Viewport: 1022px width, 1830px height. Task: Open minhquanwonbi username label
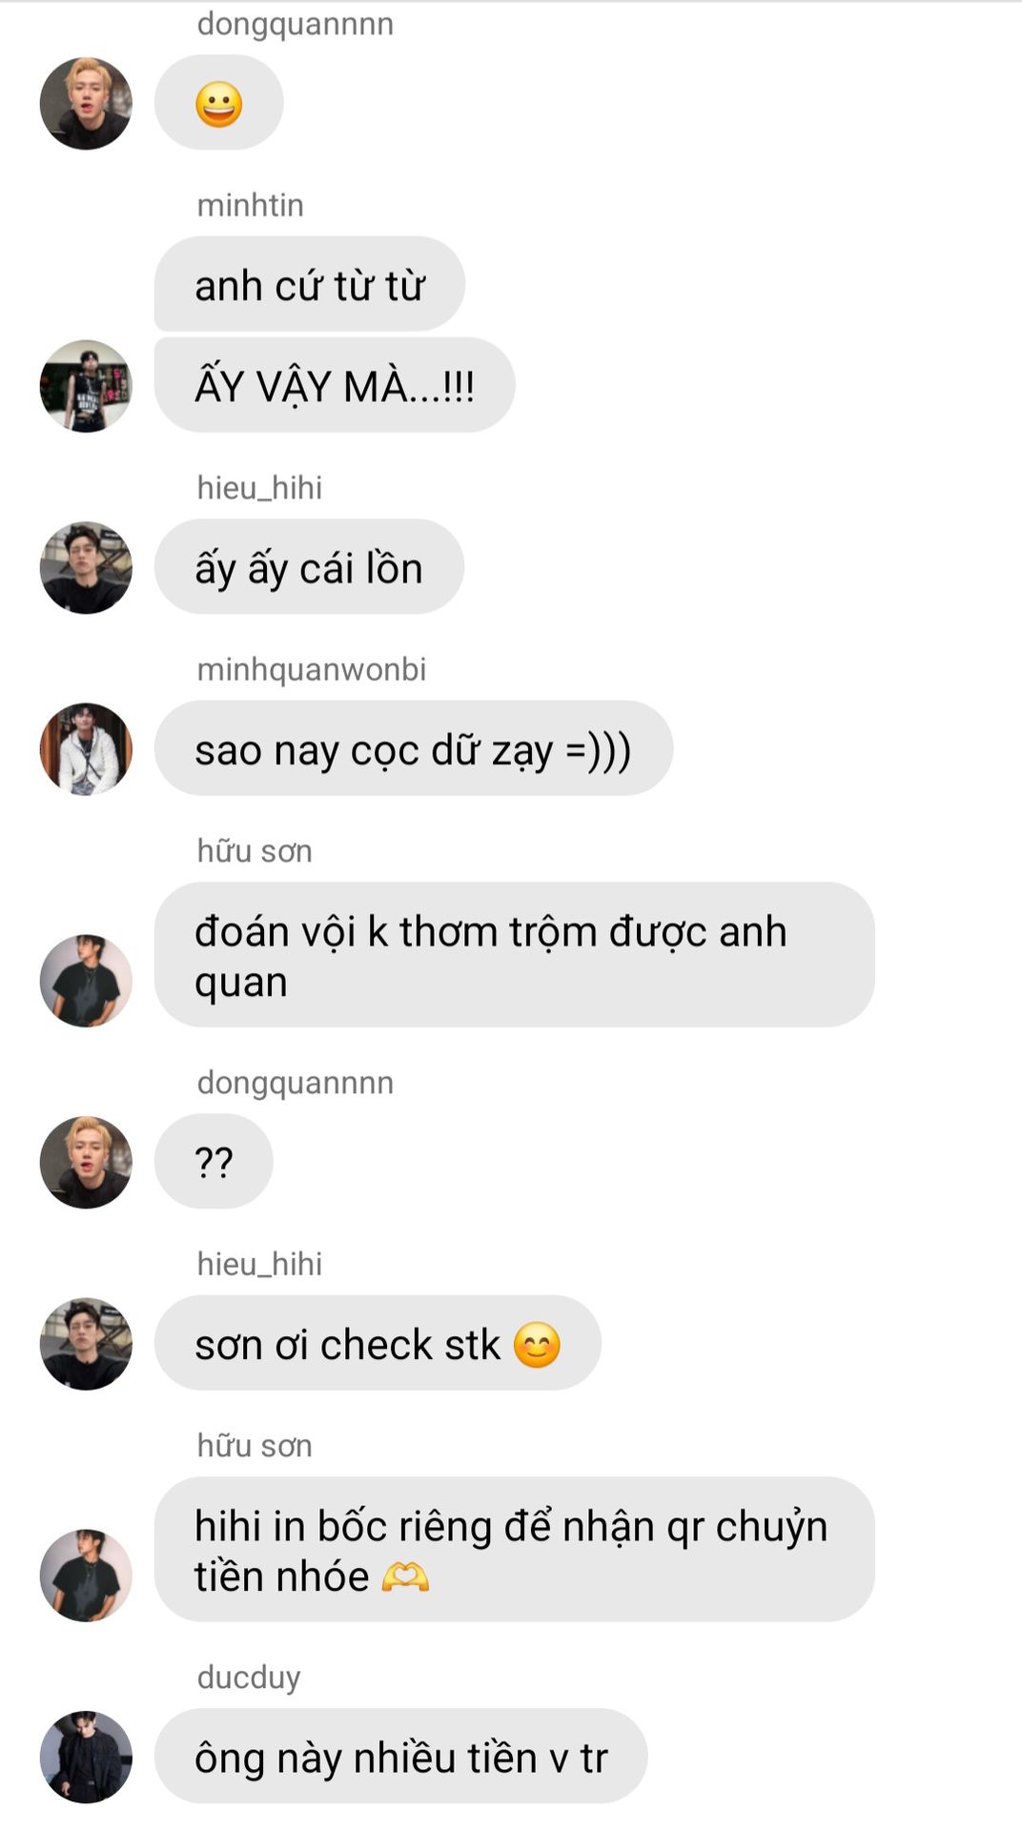pos(312,669)
